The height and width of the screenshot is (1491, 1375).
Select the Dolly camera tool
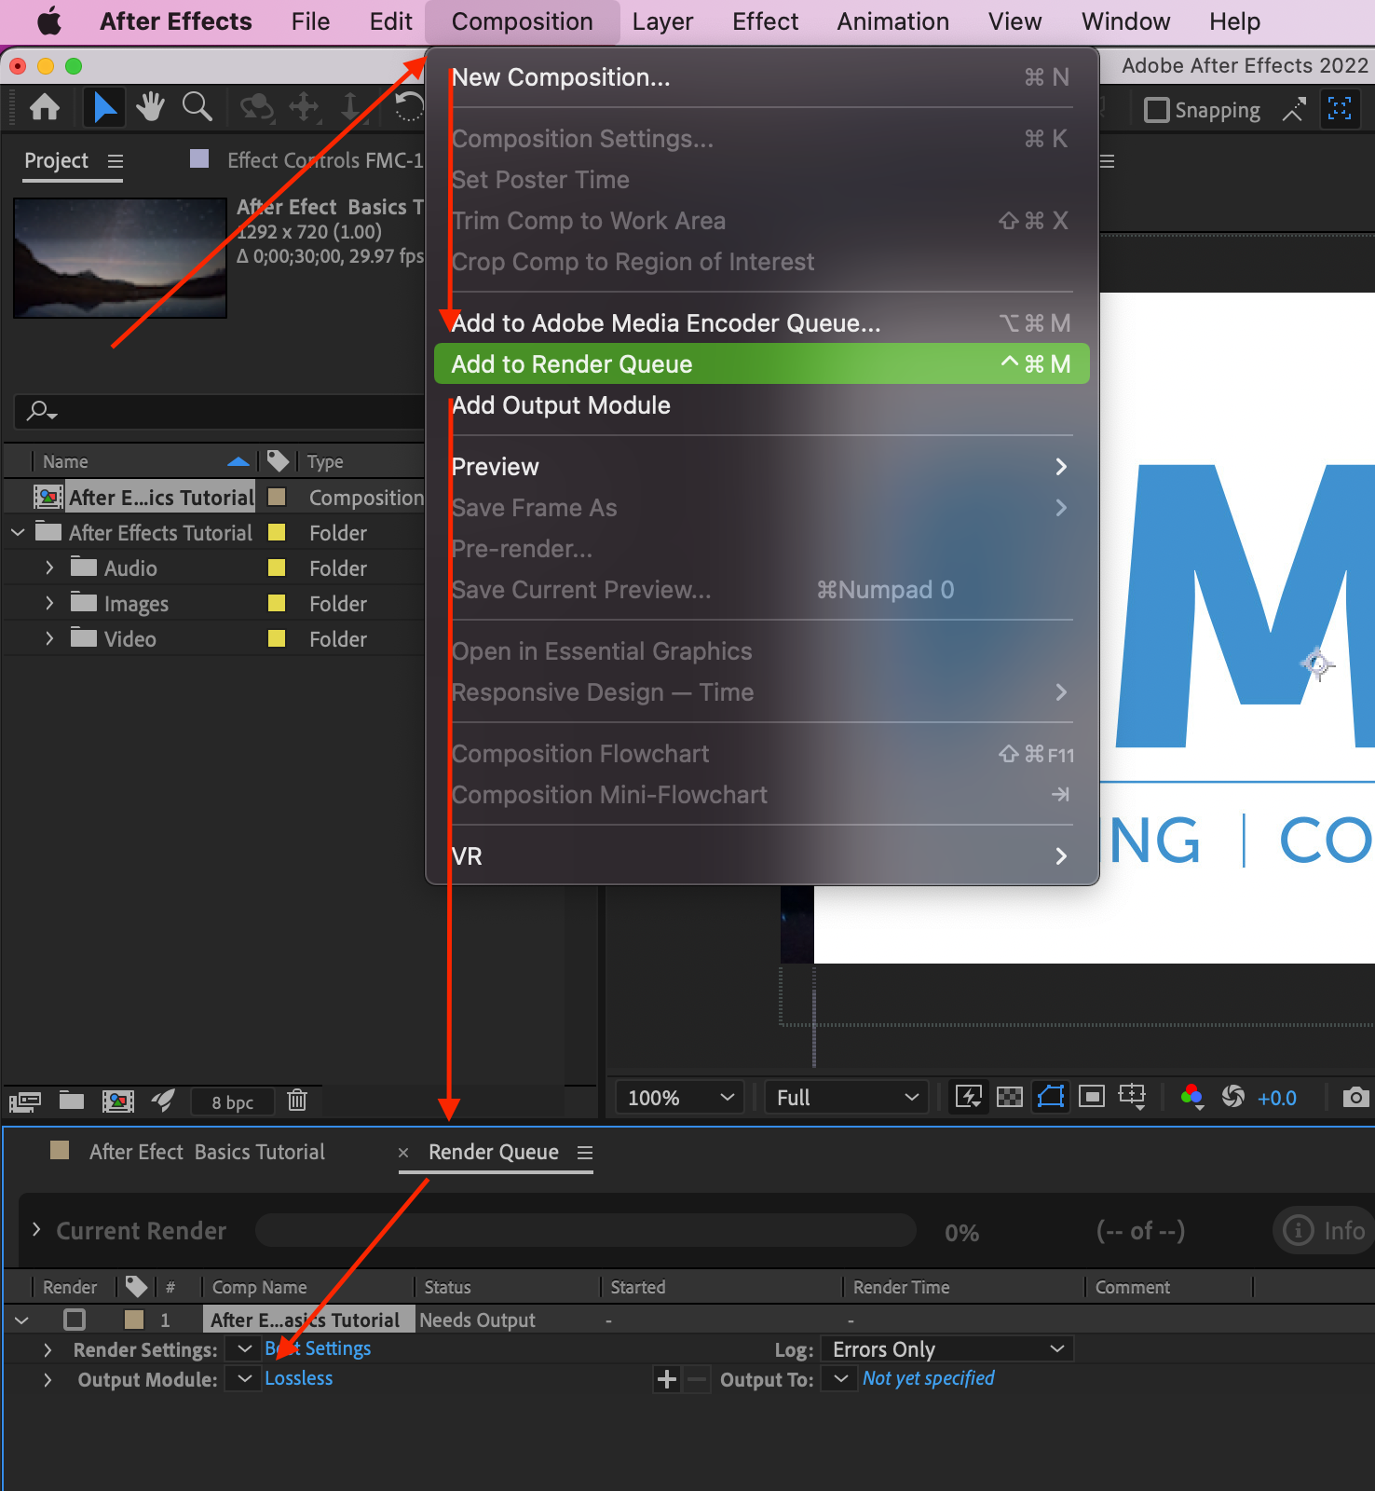pos(350,108)
